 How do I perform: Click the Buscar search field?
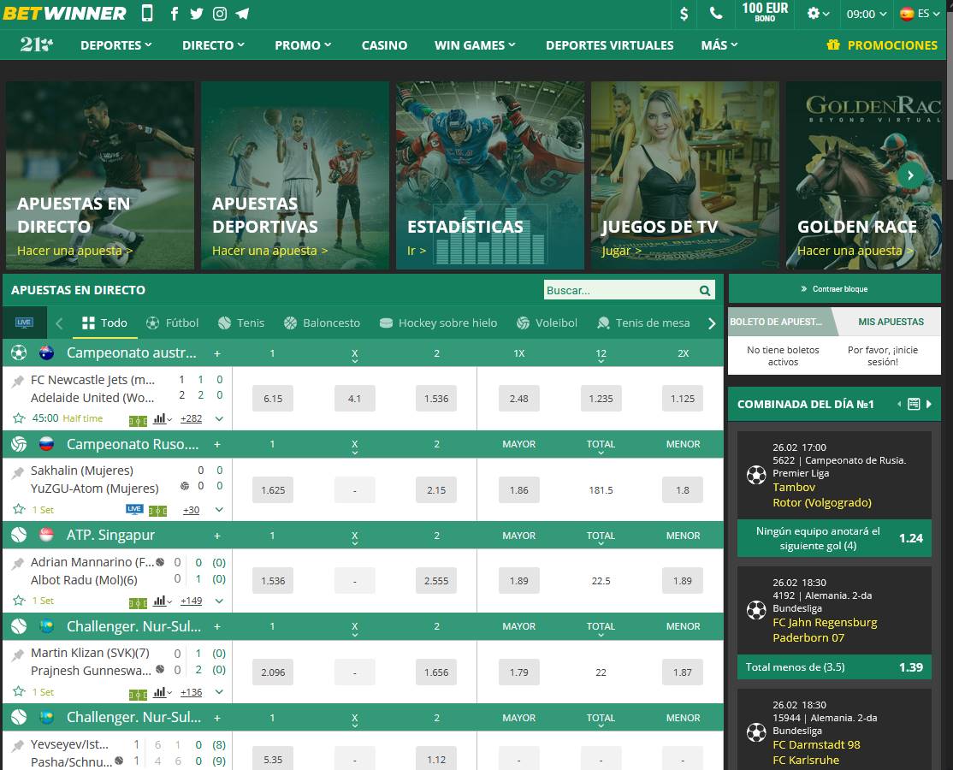(620, 290)
